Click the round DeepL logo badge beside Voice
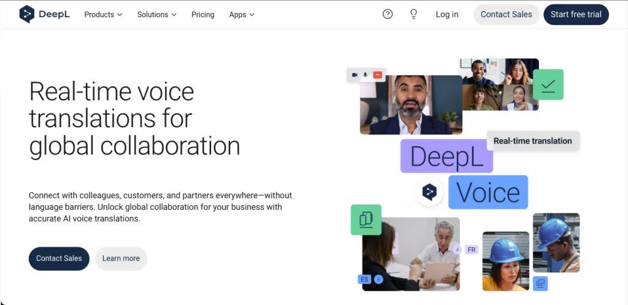This screenshot has height=305, width=628. point(429,193)
